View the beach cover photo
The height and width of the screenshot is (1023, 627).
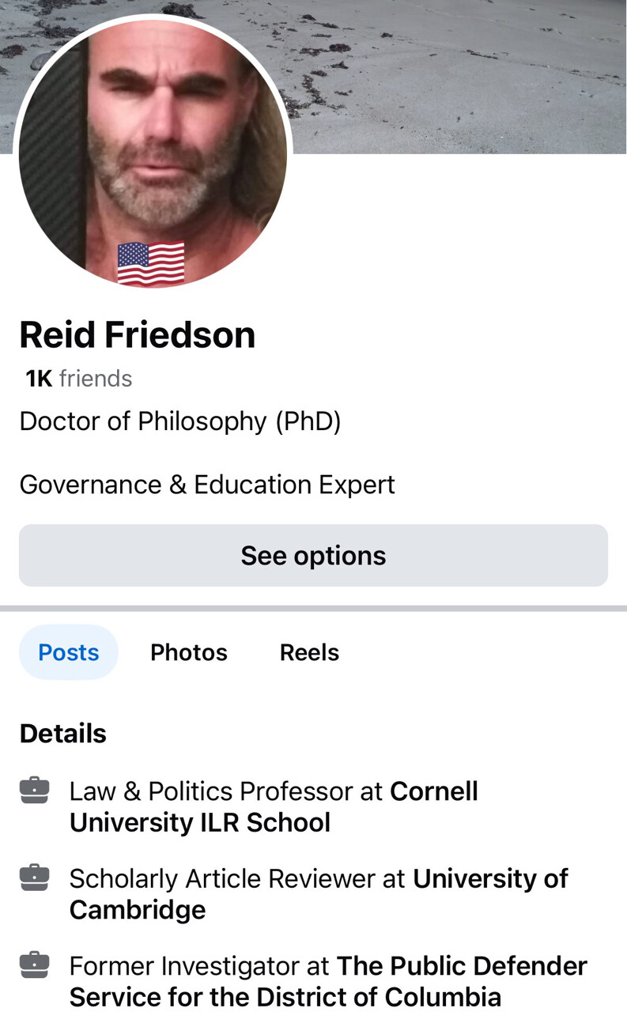[x=459, y=75]
